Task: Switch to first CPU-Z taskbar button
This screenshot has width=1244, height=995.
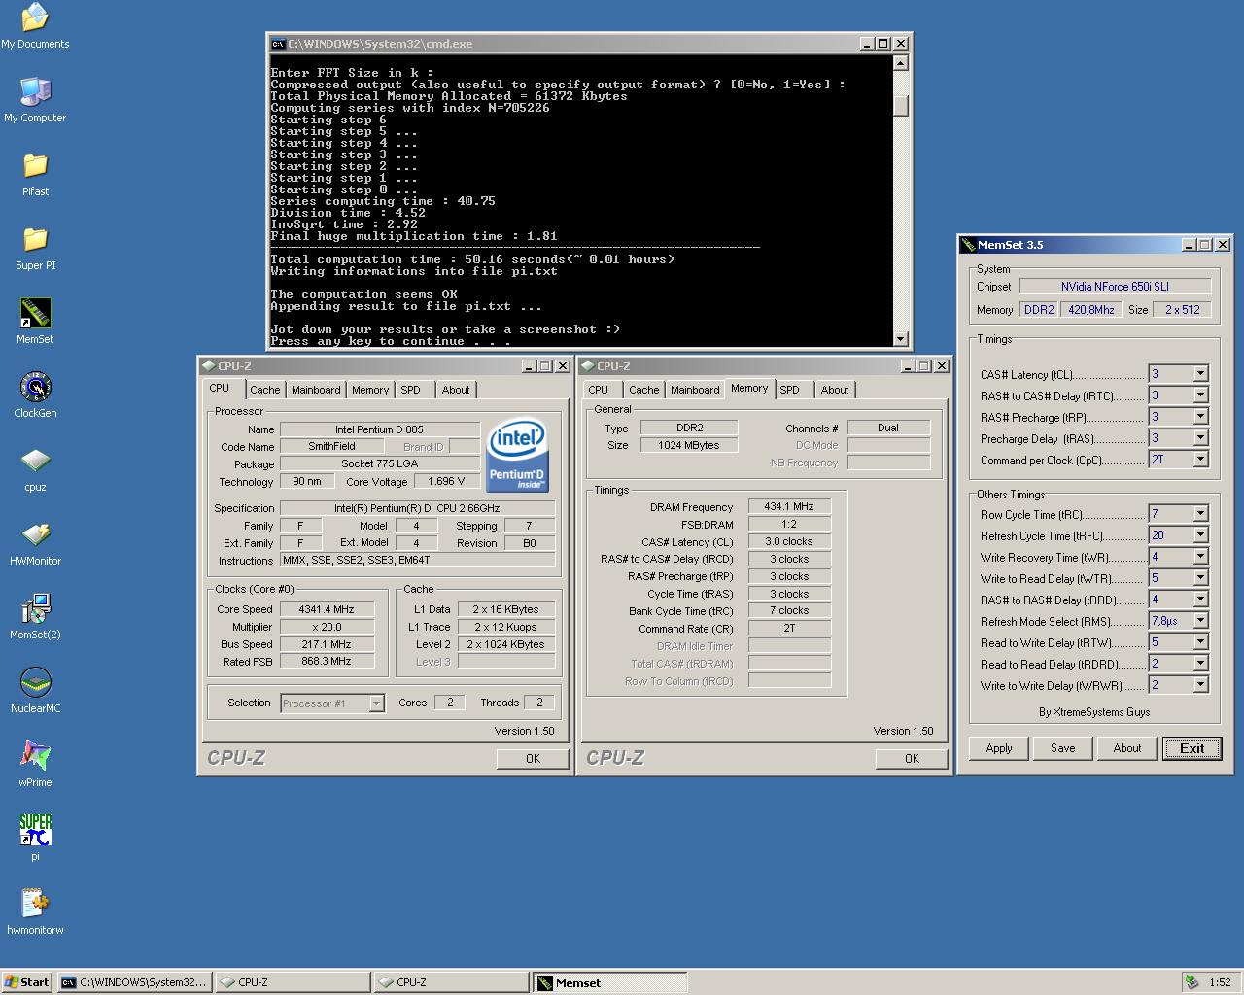Action: tap(292, 982)
